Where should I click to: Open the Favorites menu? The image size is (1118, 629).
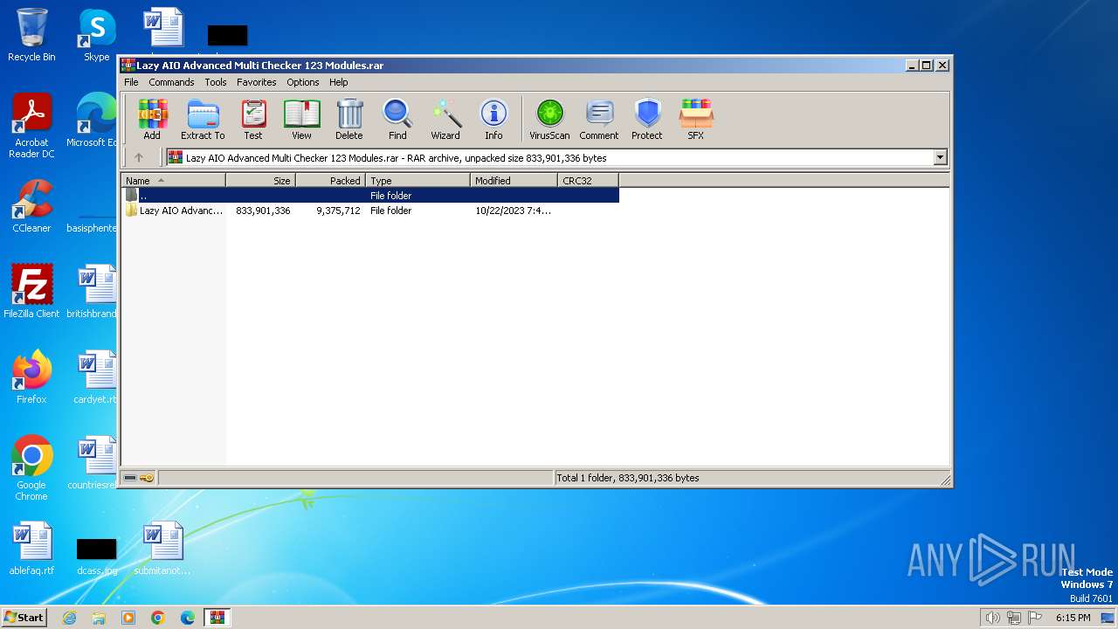coord(257,82)
